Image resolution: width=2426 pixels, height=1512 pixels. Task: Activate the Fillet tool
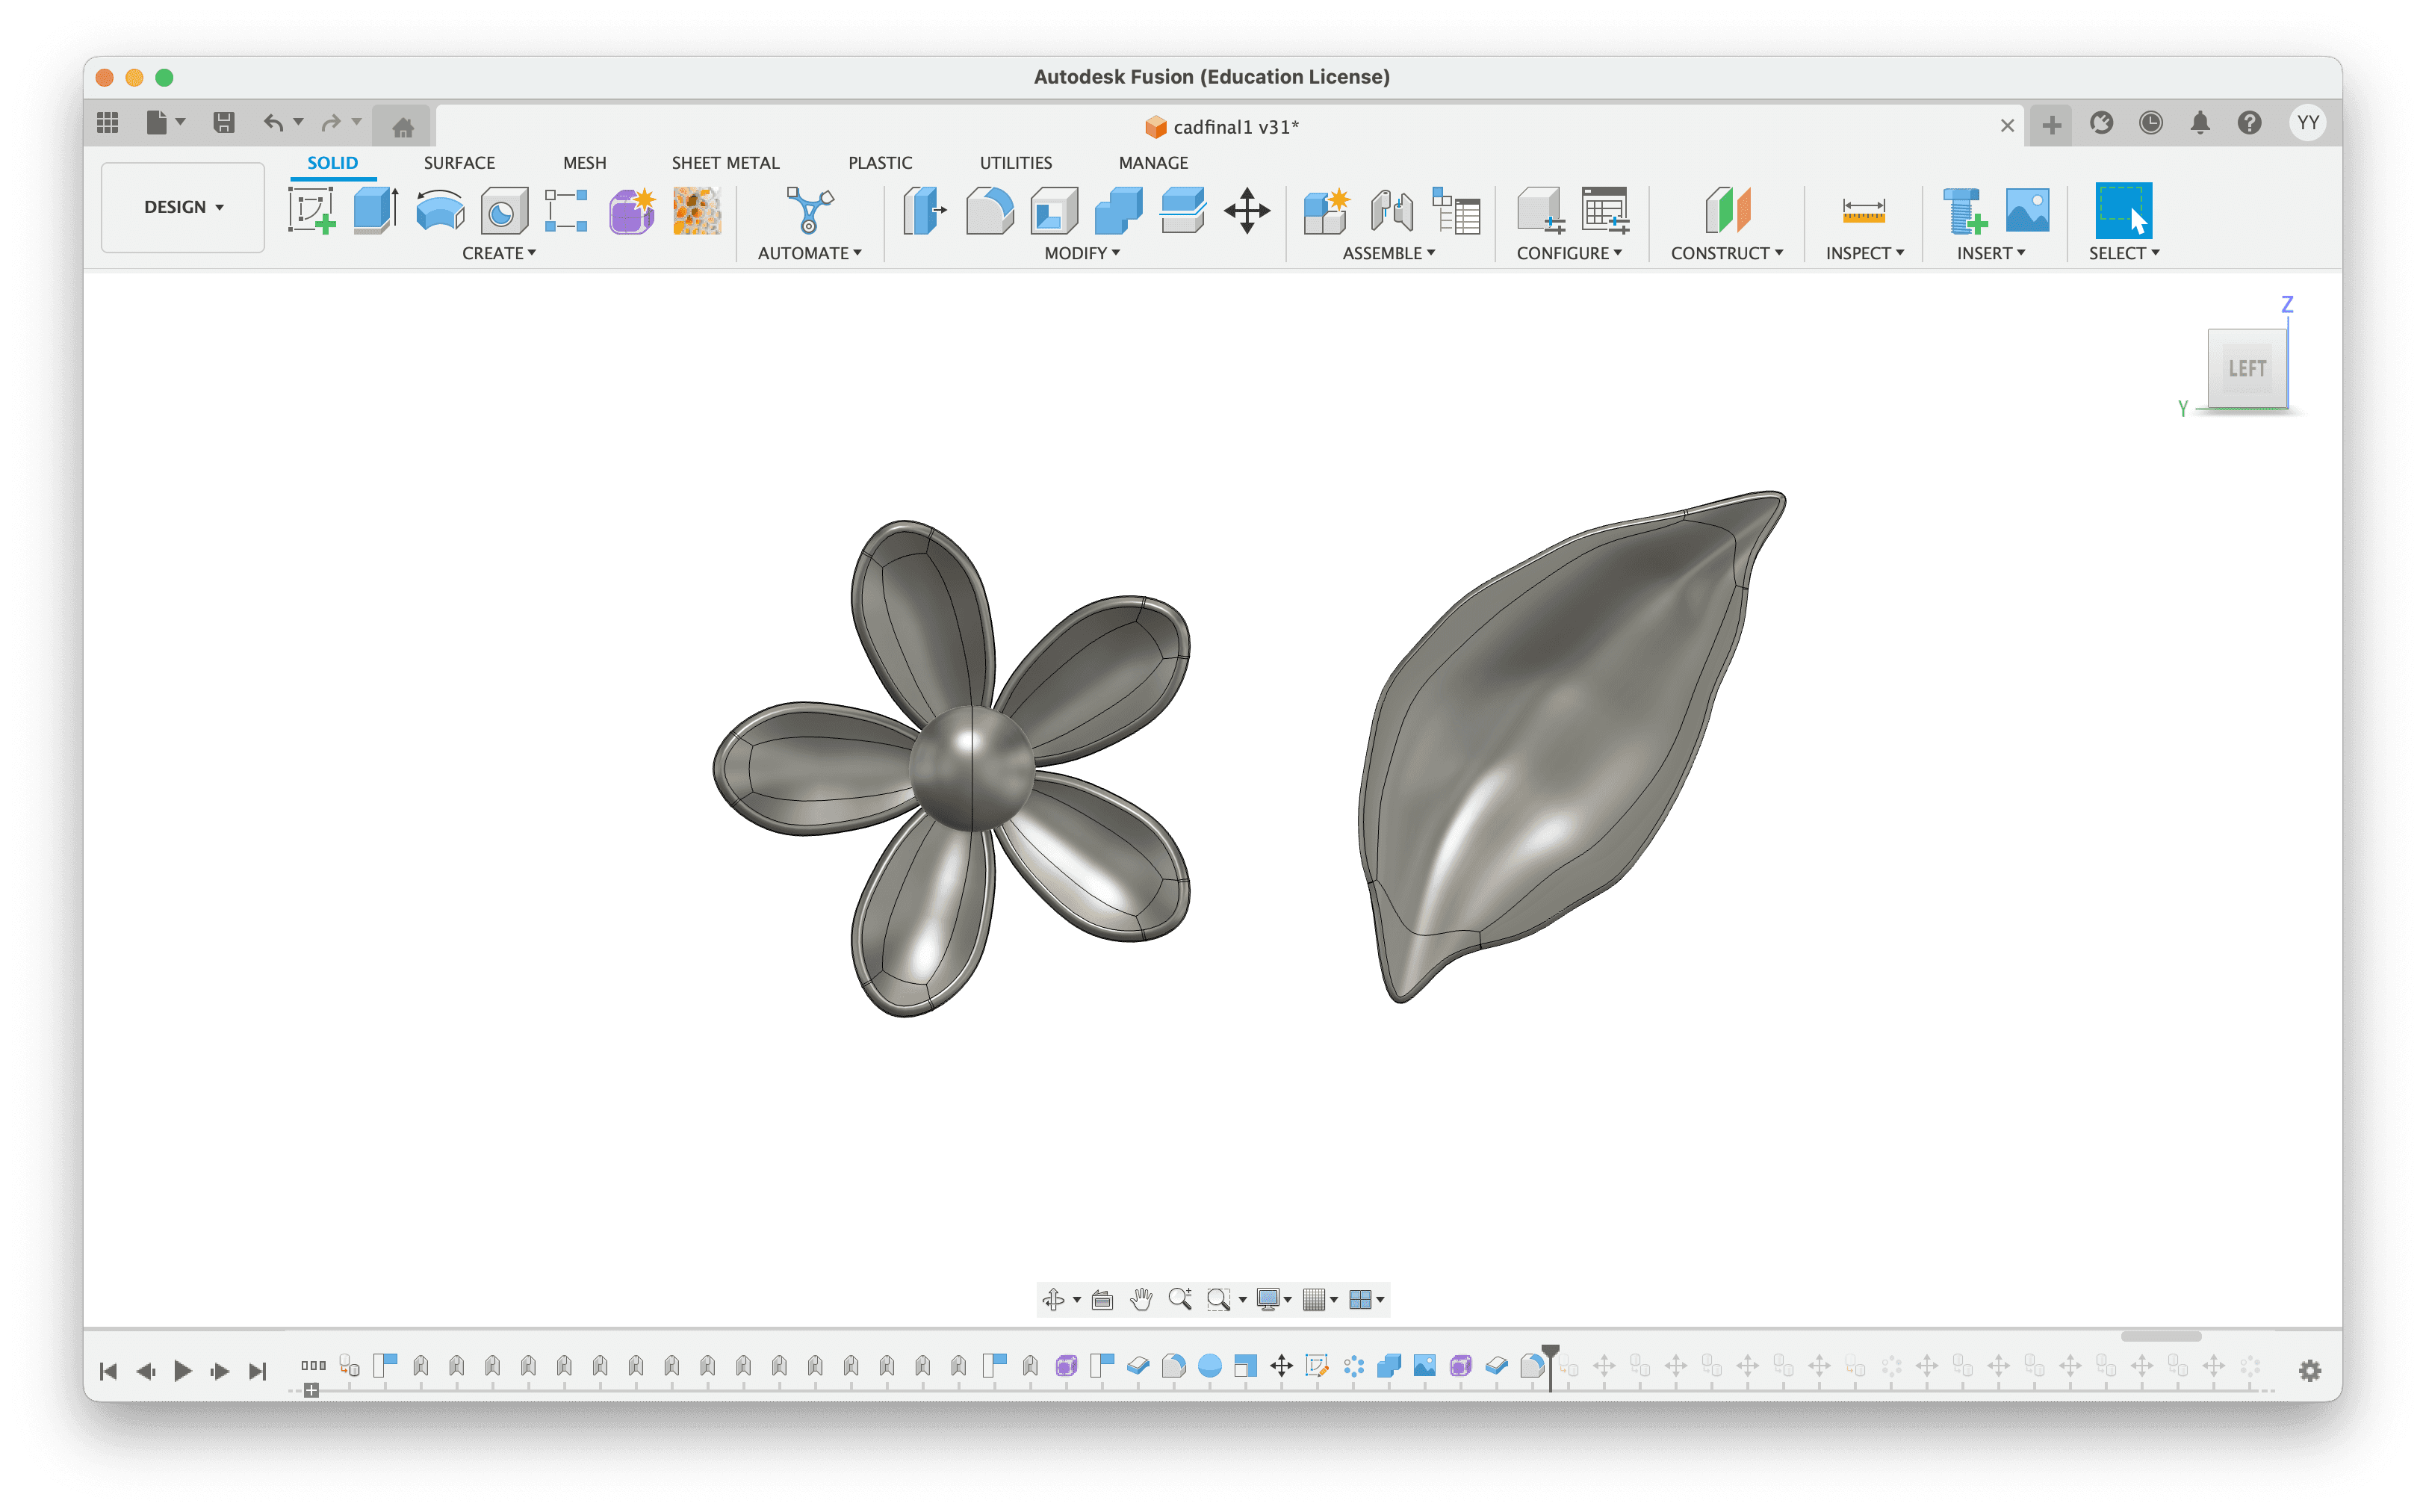pyautogui.click(x=989, y=210)
